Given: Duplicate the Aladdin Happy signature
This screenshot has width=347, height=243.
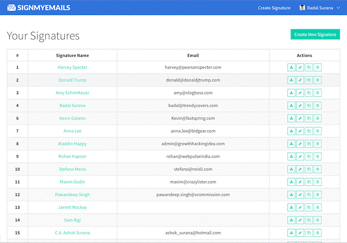Looking at the screenshot, I should (309, 144).
